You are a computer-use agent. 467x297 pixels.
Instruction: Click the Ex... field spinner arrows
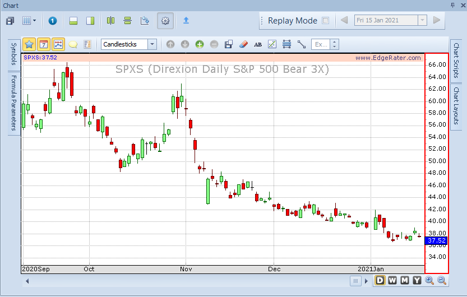tap(335, 44)
